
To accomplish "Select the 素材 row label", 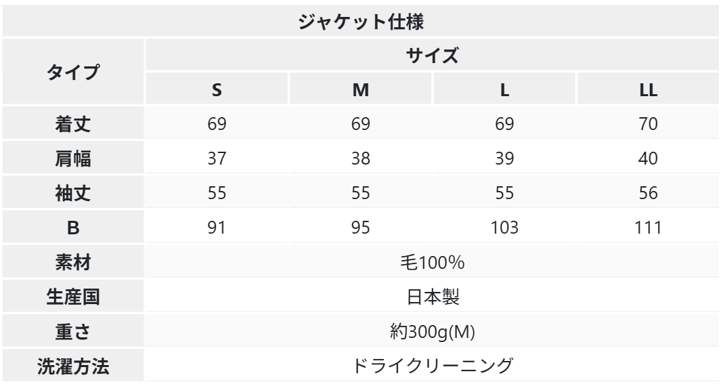I will coord(73,263).
